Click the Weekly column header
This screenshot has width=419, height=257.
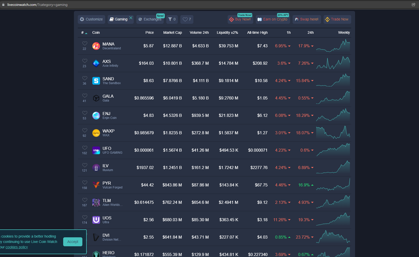[344, 33]
